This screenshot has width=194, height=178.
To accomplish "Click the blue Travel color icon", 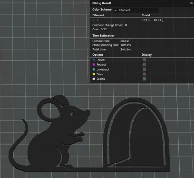I will 94,60.
